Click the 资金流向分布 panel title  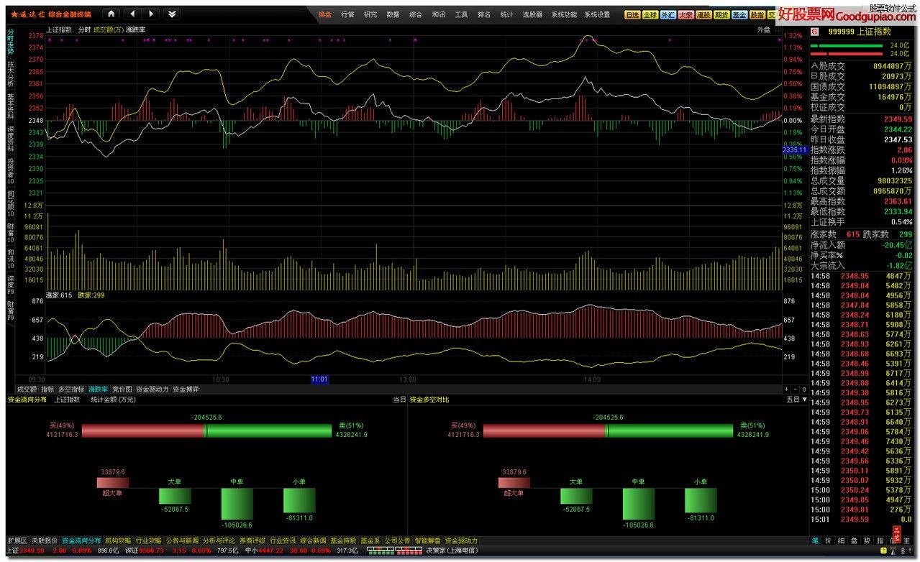27,399
